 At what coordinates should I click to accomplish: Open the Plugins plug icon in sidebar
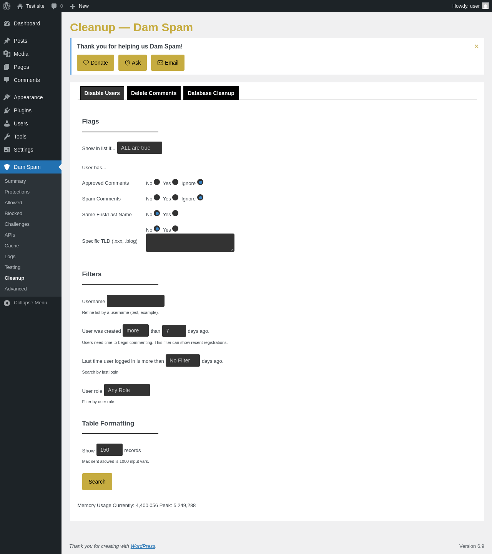(7, 110)
